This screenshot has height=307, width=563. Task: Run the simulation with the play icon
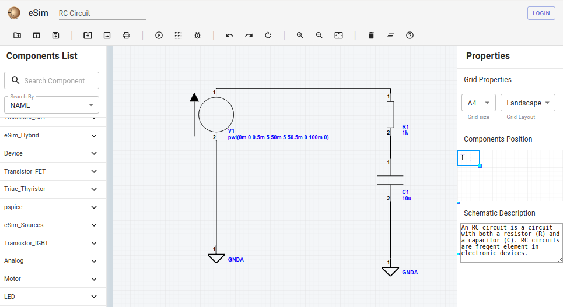[159, 35]
